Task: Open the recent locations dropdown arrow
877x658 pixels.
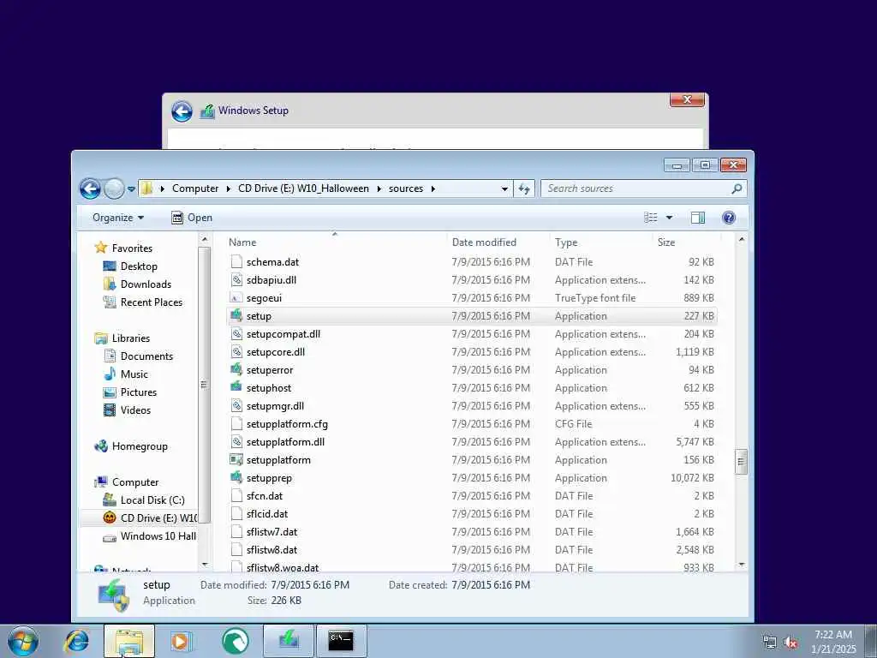Action: [131, 189]
